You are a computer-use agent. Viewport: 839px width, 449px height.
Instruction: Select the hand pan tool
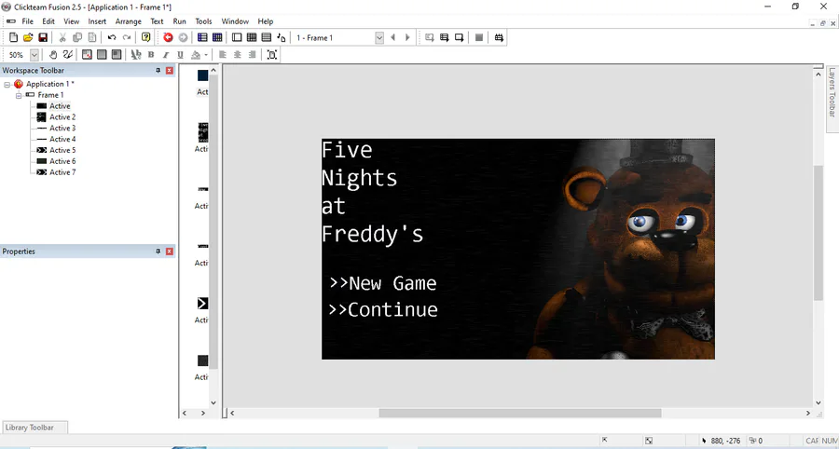coord(53,55)
